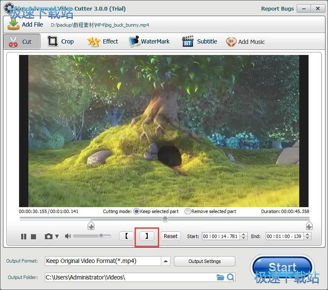The height and width of the screenshot is (290, 328).
Task: Minimize the Video Cutter window
Action: click(304, 9)
